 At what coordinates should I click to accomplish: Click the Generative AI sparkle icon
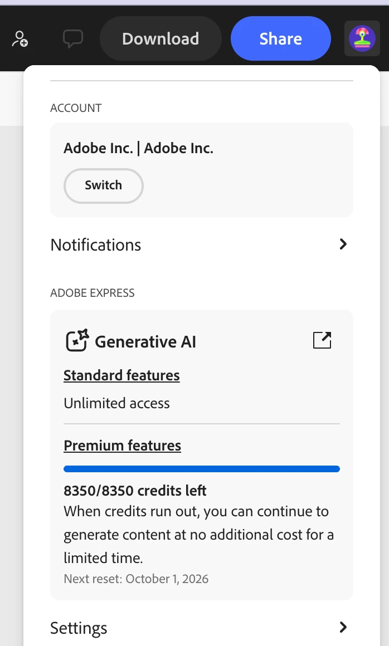point(77,340)
